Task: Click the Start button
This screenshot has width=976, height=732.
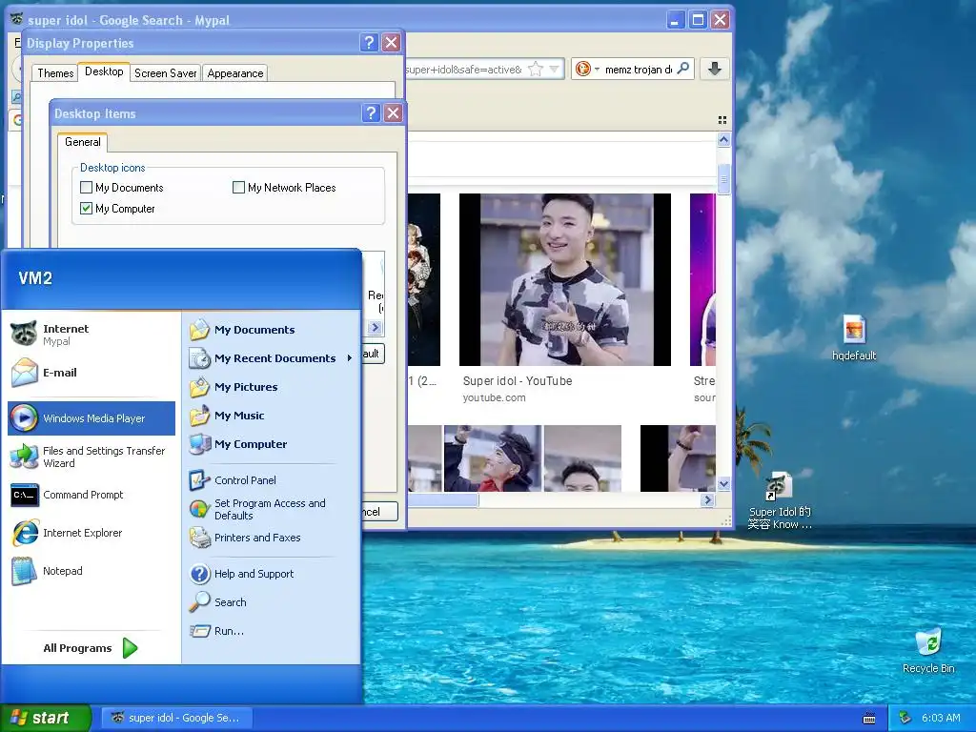Action: [46, 718]
